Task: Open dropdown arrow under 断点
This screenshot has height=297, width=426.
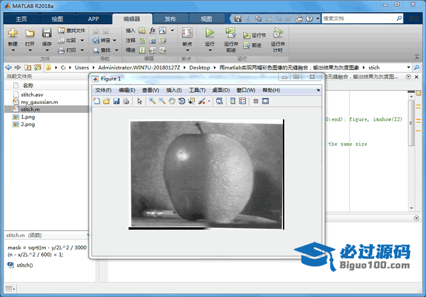Action: (187, 50)
